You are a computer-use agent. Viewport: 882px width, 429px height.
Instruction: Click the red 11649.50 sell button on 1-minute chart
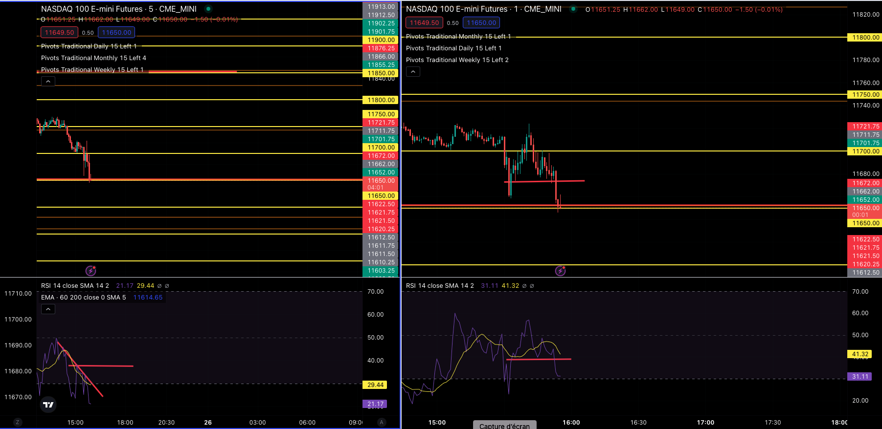[x=424, y=22]
